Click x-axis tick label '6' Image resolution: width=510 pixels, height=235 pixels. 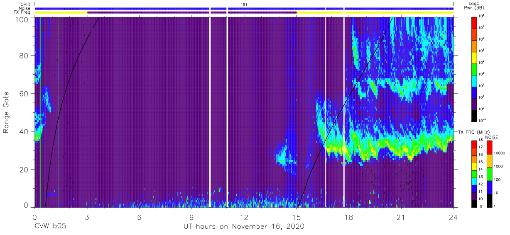pyautogui.click(x=140, y=218)
